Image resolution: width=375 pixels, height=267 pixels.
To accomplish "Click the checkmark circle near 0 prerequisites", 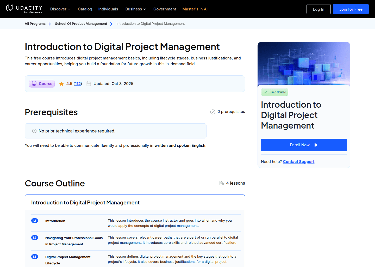I will (x=213, y=112).
